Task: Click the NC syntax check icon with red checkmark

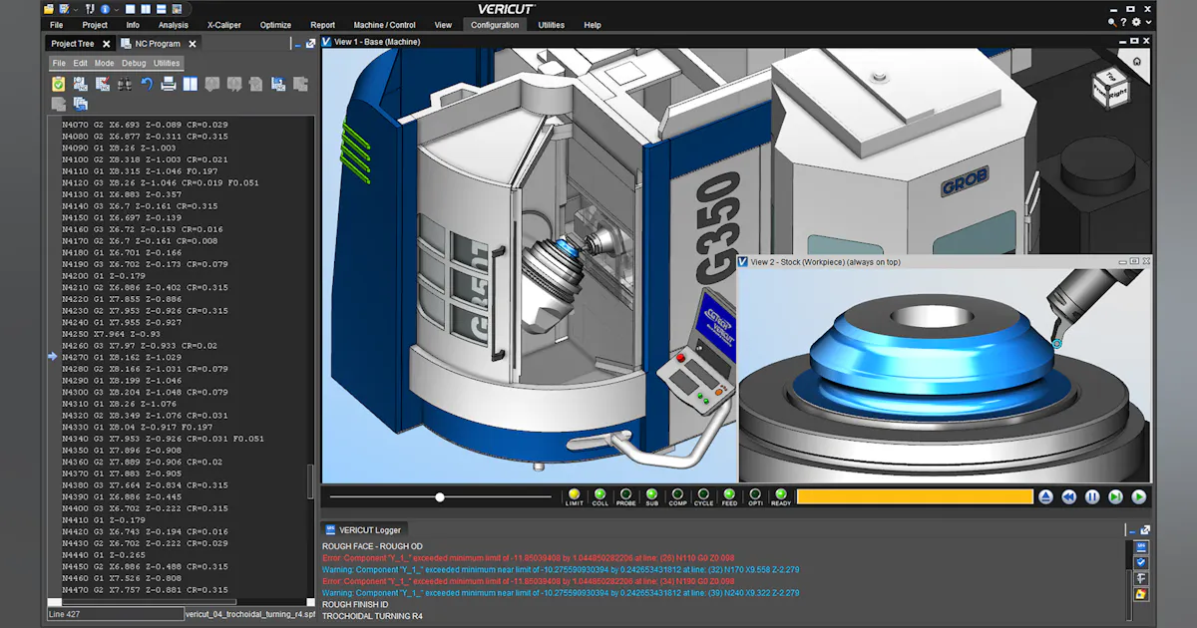Action: click(103, 84)
